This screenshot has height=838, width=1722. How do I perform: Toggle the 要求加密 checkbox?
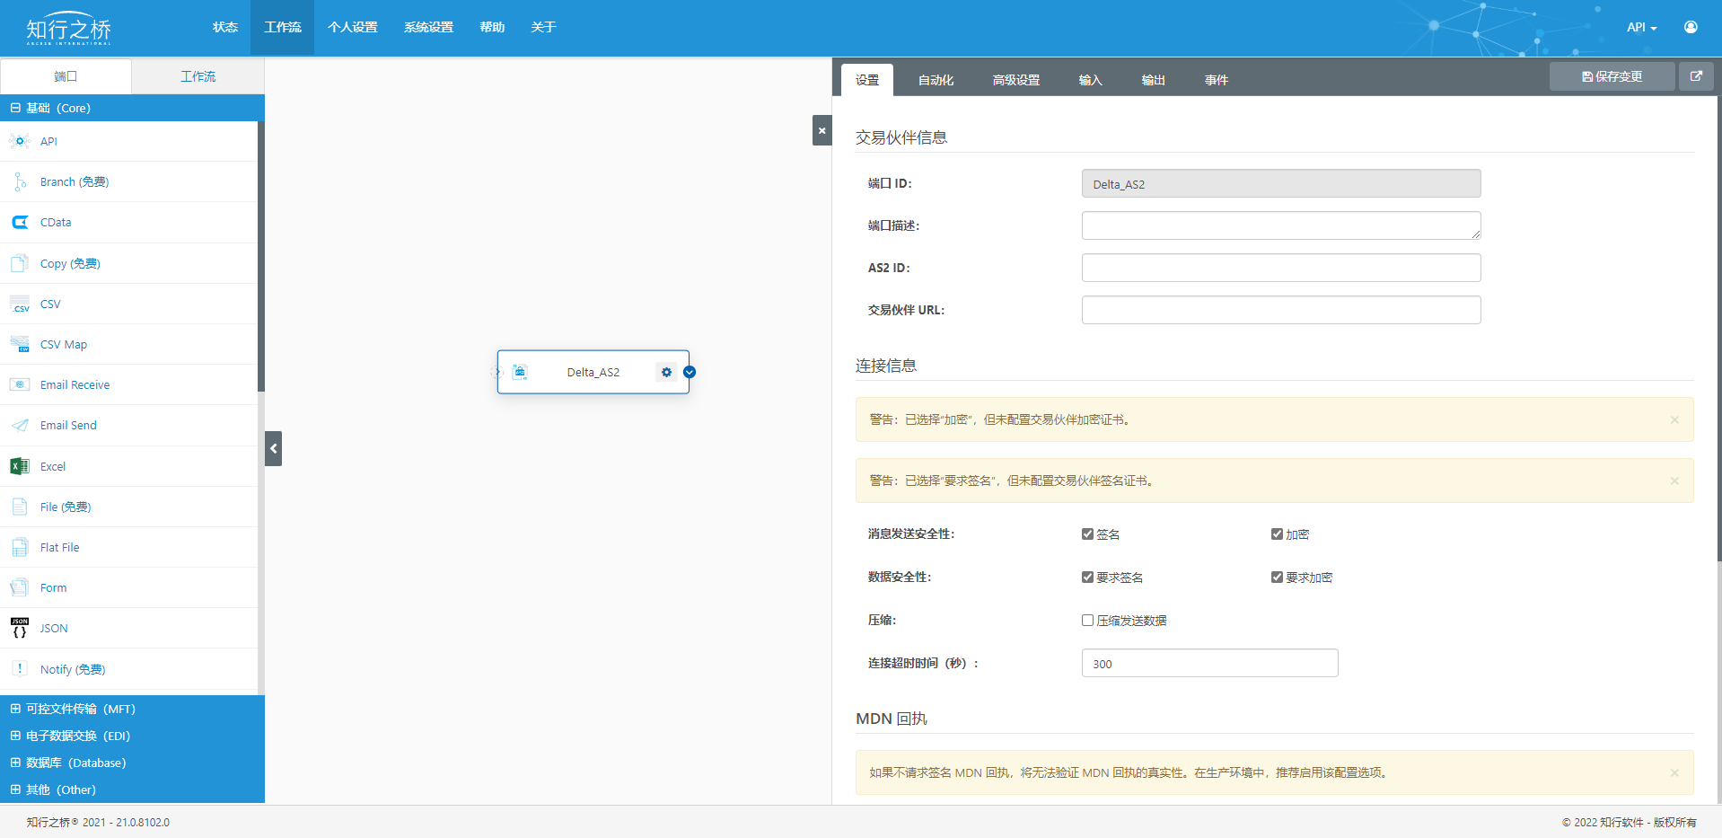click(1277, 577)
